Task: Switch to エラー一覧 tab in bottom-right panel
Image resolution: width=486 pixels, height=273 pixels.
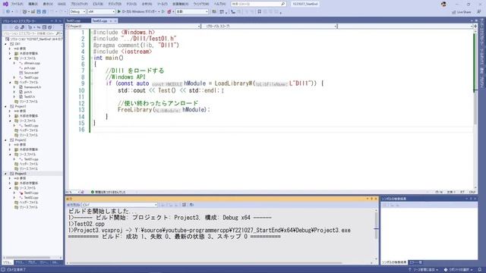Action: 416,262
